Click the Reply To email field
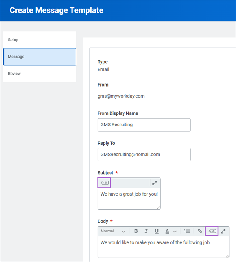The width and height of the screenshot is (236, 262). (144, 154)
